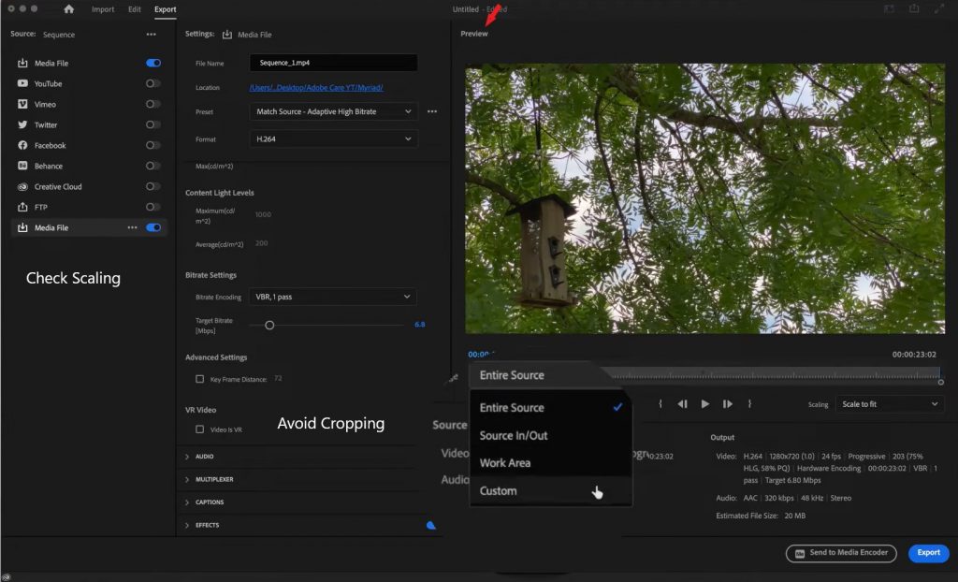The image size is (958, 582).
Task: Open options for selected Media File row
Action: click(x=132, y=227)
